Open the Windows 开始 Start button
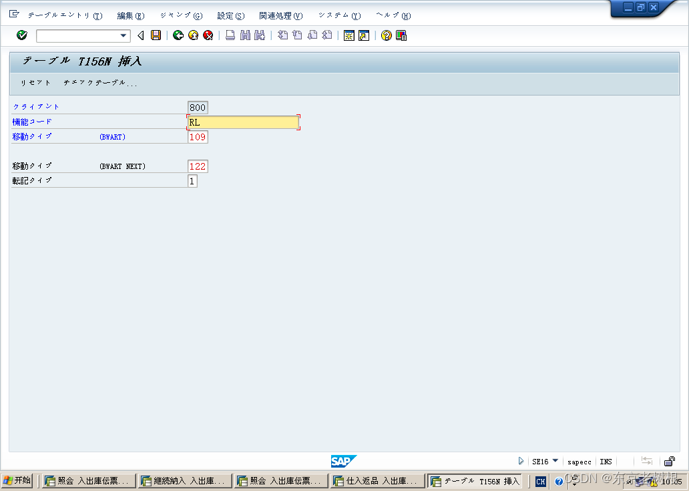The width and height of the screenshot is (689, 491). 17,481
